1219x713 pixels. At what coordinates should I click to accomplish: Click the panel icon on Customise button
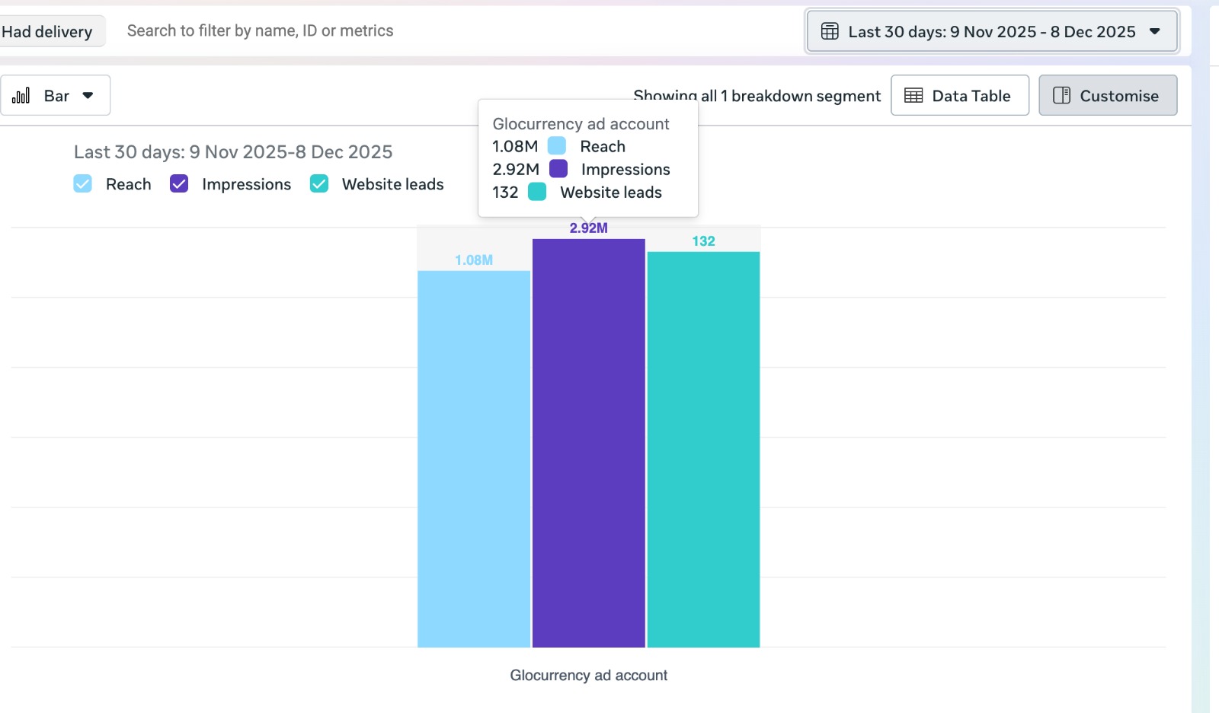coord(1061,96)
